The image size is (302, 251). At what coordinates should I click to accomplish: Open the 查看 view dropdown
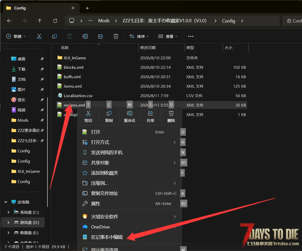pyautogui.click(x=168, y=36)
